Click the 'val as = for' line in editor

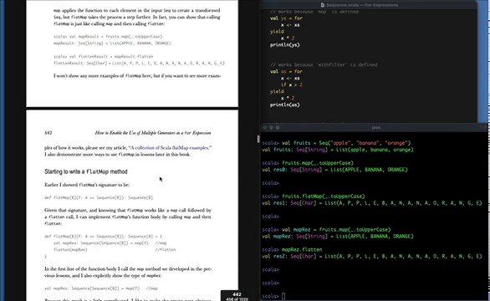tap(286, 71)
